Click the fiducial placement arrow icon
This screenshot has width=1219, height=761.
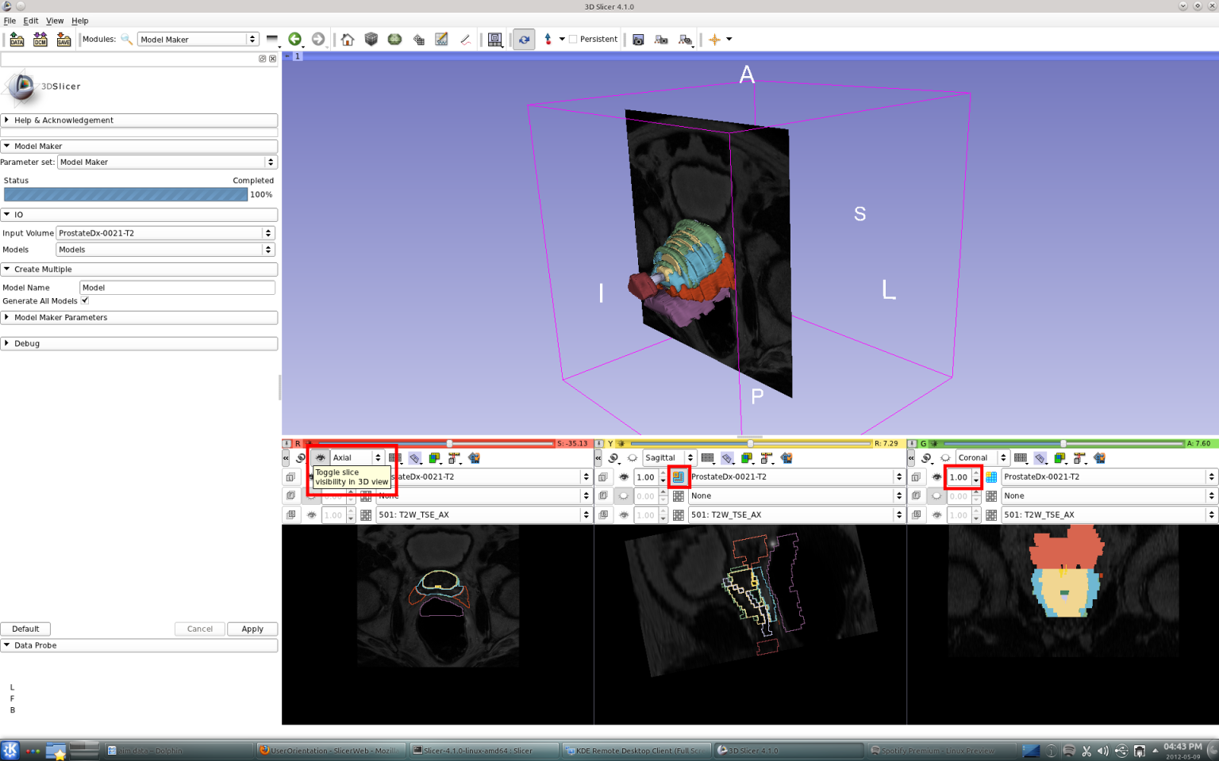click(548, 39)
